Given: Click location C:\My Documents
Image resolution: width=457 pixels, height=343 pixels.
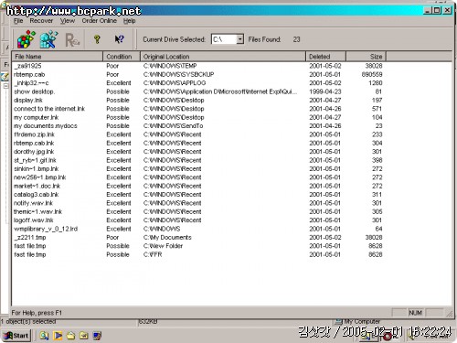Looking at the screenshot, I should tap(167, 237).
